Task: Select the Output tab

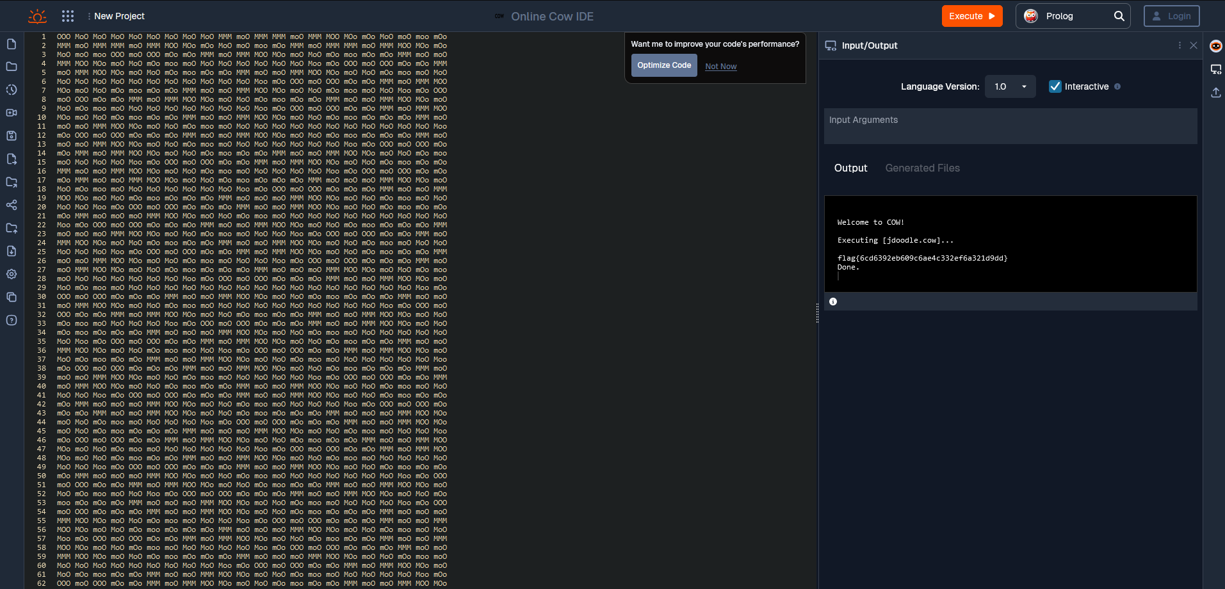Action: point(850,168)
